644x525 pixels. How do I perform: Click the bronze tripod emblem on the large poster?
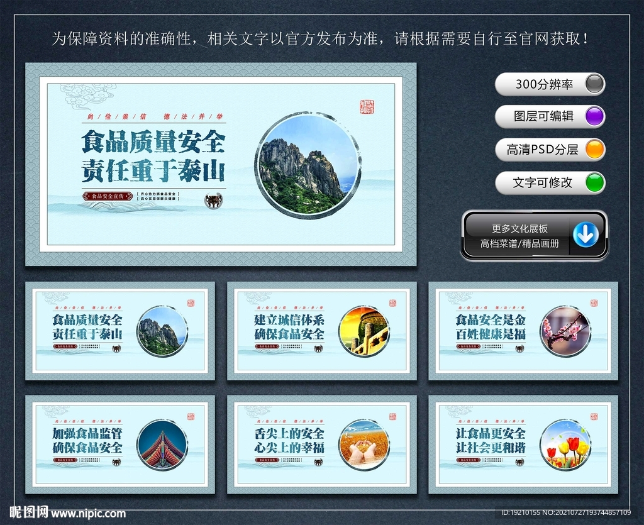pos(214,201)
